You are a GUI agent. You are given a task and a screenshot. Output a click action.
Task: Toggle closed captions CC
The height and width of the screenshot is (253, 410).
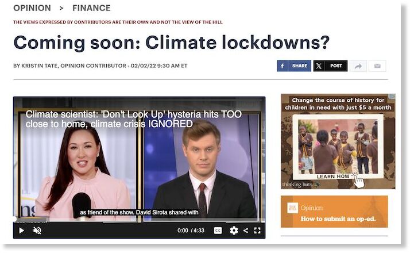coord(218,231)
